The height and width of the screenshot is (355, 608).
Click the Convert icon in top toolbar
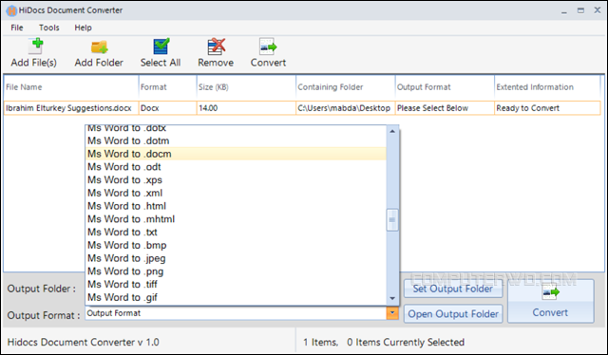tap(268, 47)
